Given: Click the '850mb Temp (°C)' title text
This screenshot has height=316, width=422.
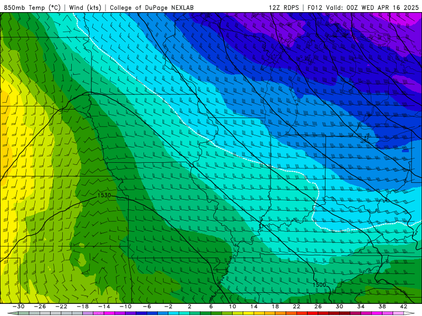Looking at the screenshot, I should pyautogui.click(x=32, y=7).
